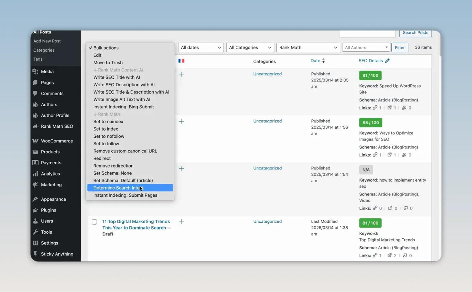Select Set to index option
Viewport: 472px width, 292px height.
point(130,129)
